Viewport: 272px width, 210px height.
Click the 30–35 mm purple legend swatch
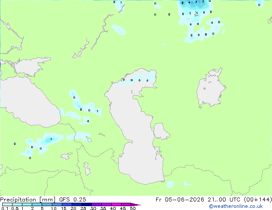click(x=97, y=204)
